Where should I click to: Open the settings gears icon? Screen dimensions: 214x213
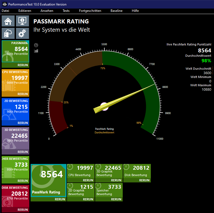point(22,33)
